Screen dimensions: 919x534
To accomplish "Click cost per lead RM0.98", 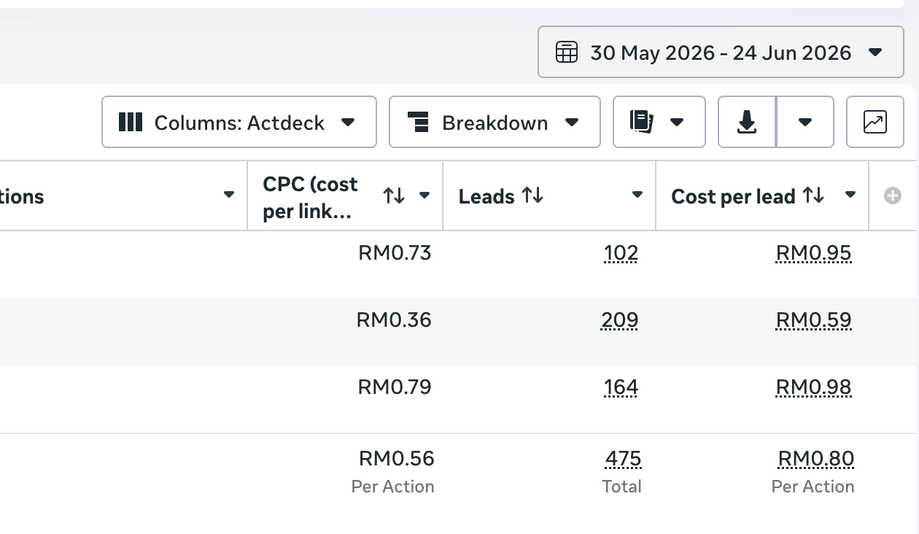I will tap(813, 387).
